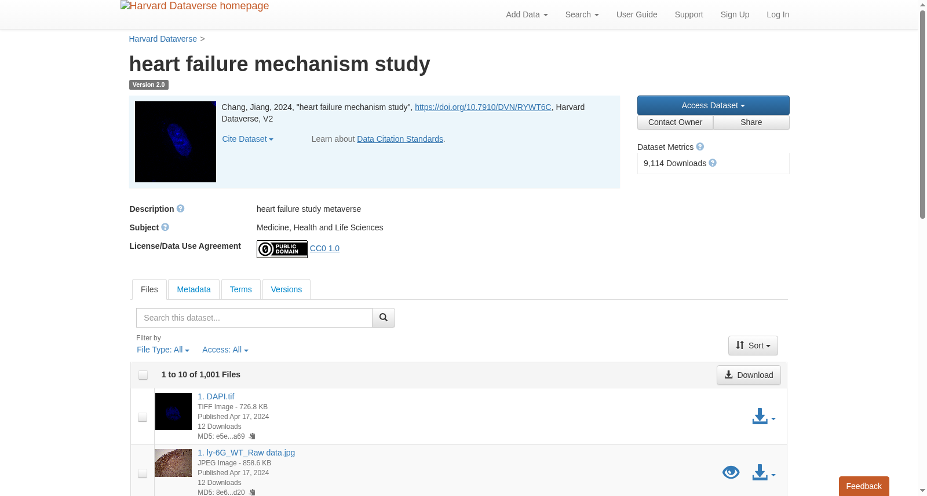
Task: Expand the Search menu in navbar
Action: click(582, 14)
